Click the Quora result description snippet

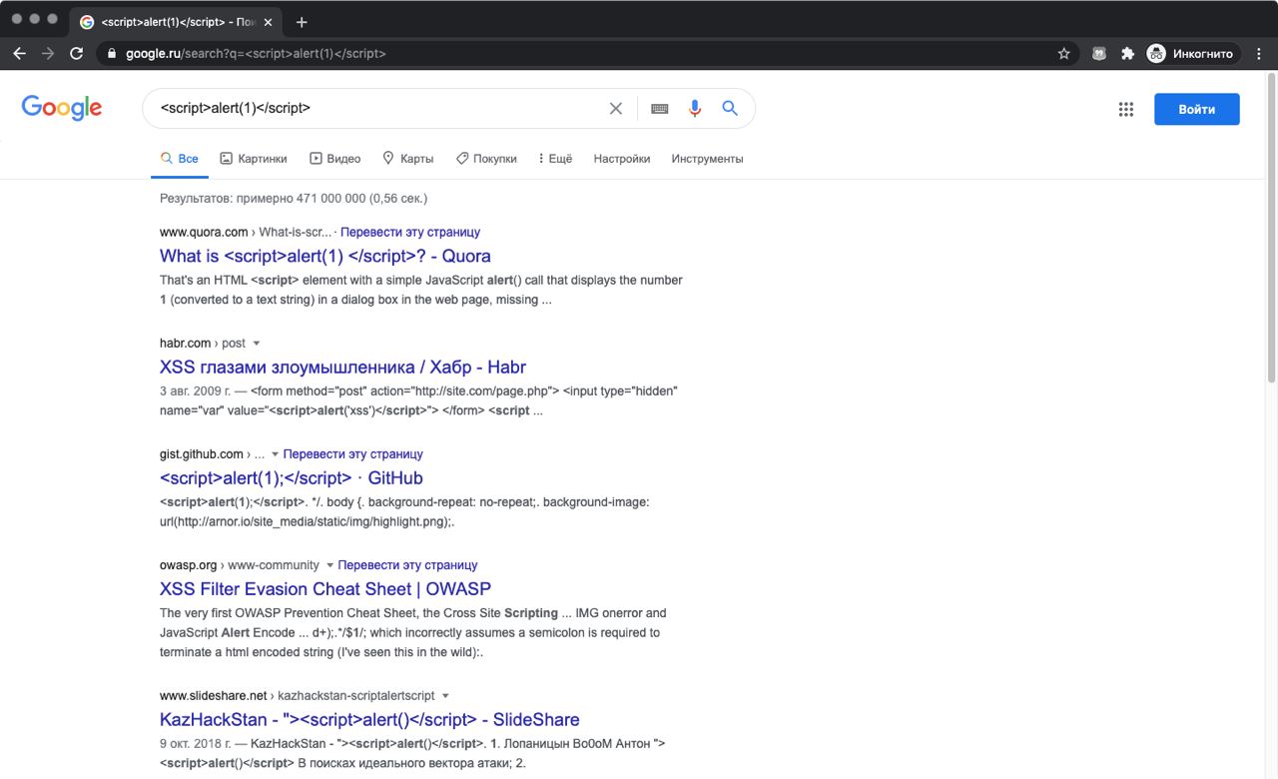421,290
